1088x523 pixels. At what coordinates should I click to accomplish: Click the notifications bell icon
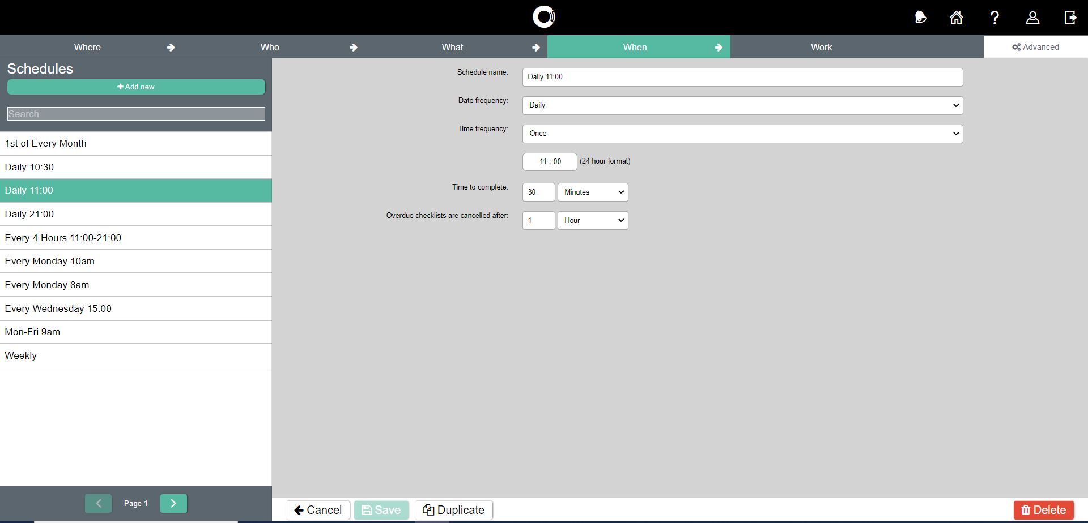pos(920,18)
